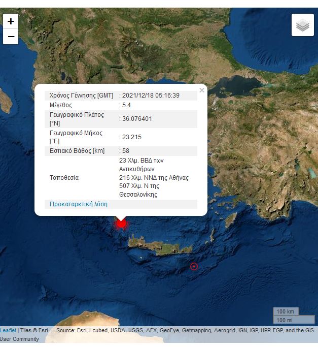The height and width of the screenshot is (347, 318).
Task: Click the 216 Χλμ. ΝΝΔ της Αθήνας text
Action: tap(154, 178)
